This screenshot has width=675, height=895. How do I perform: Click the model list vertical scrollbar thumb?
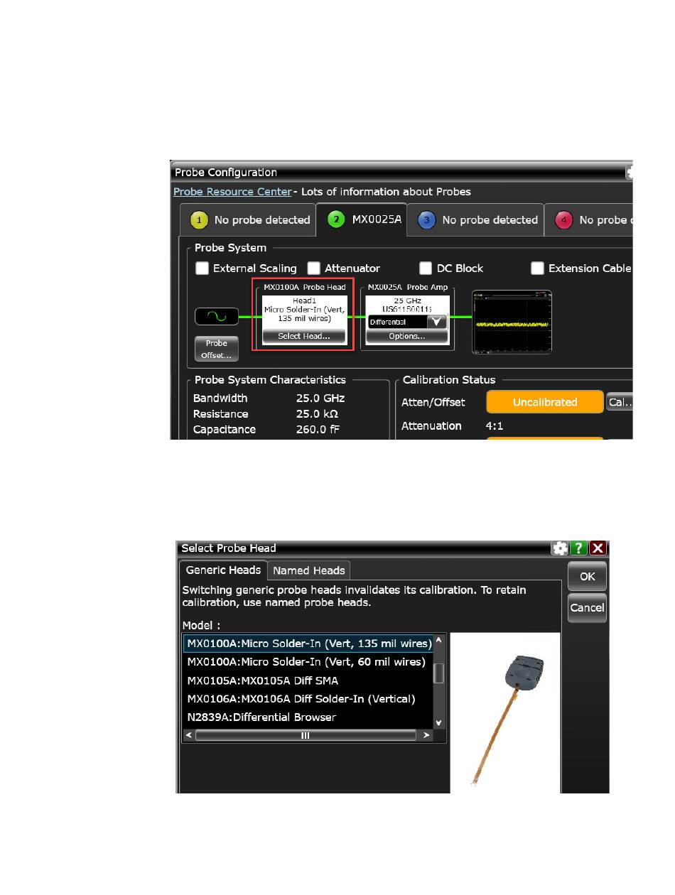tap(439, 673)
